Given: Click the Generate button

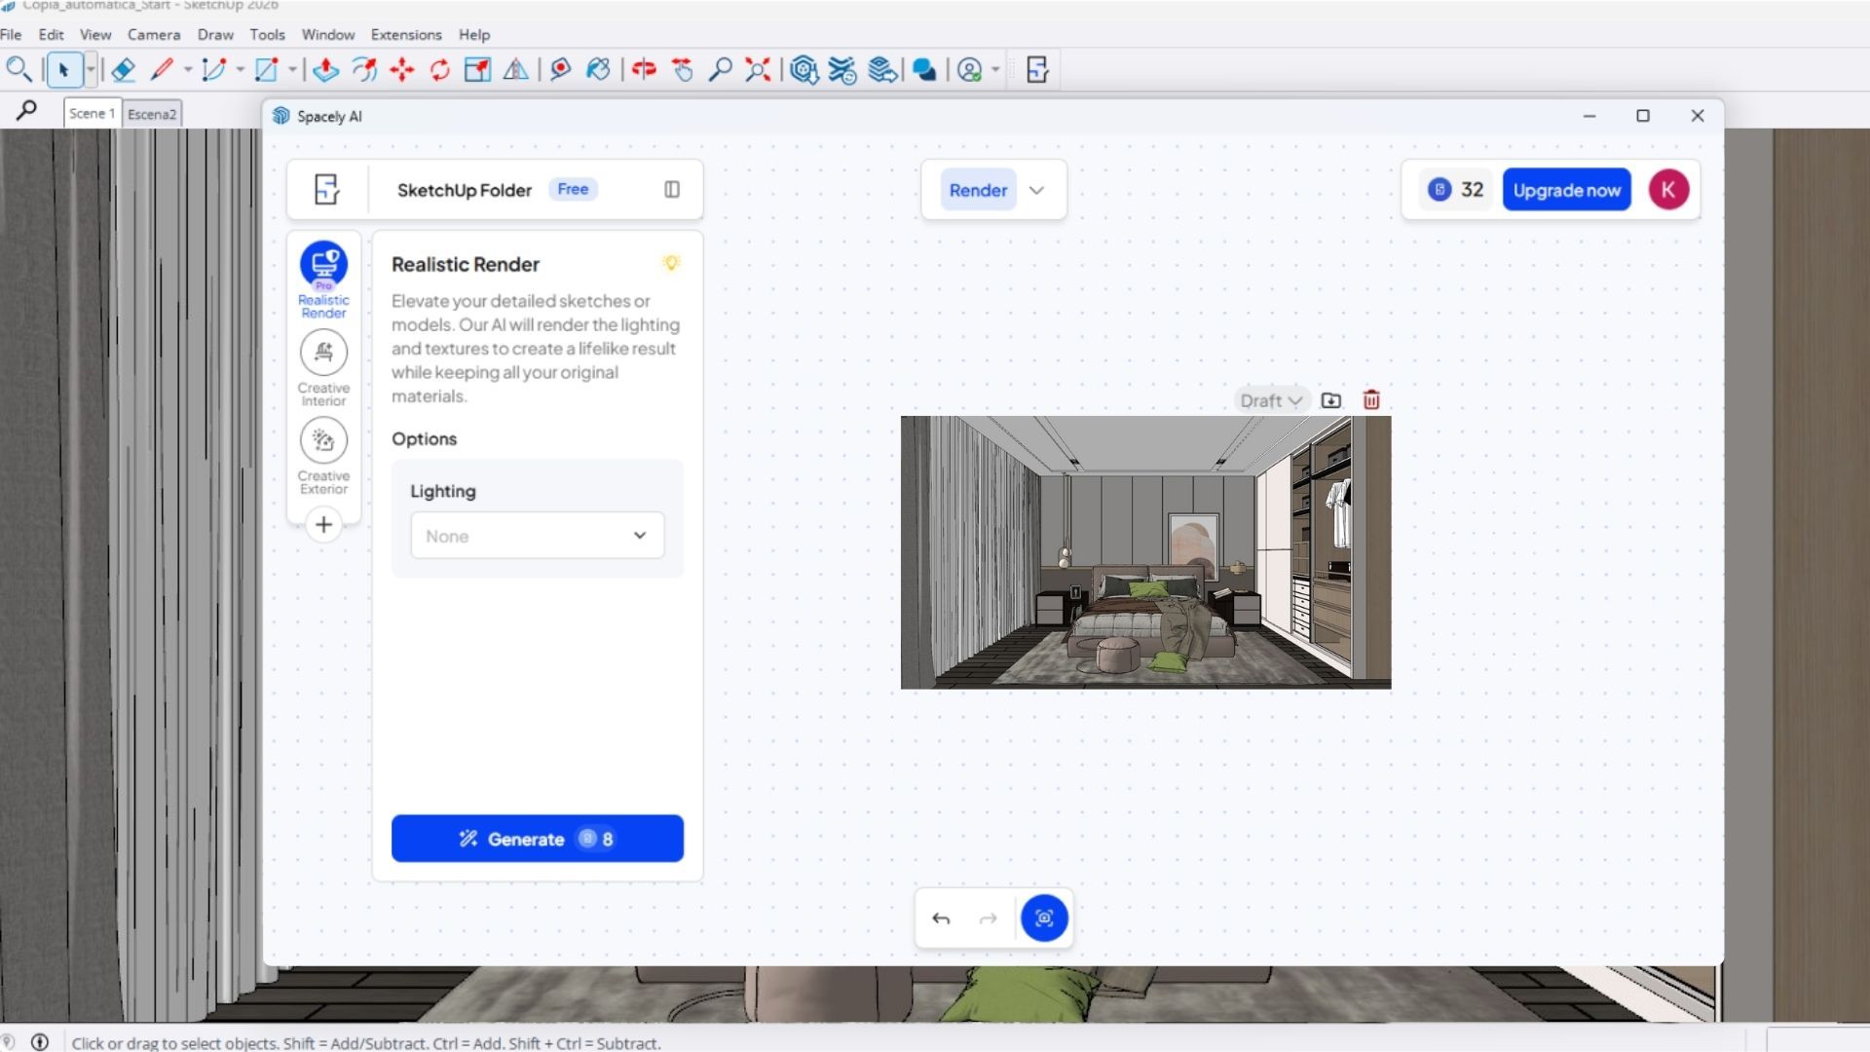Looking at the screenshot, I should [x=538, y=839].
